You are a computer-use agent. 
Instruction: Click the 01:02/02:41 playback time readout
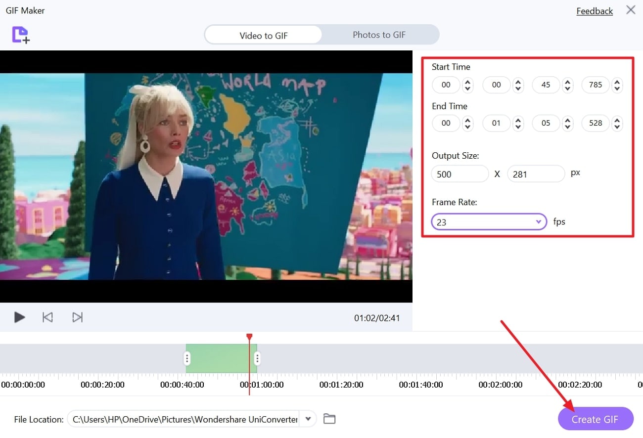[x=377, y=318]
